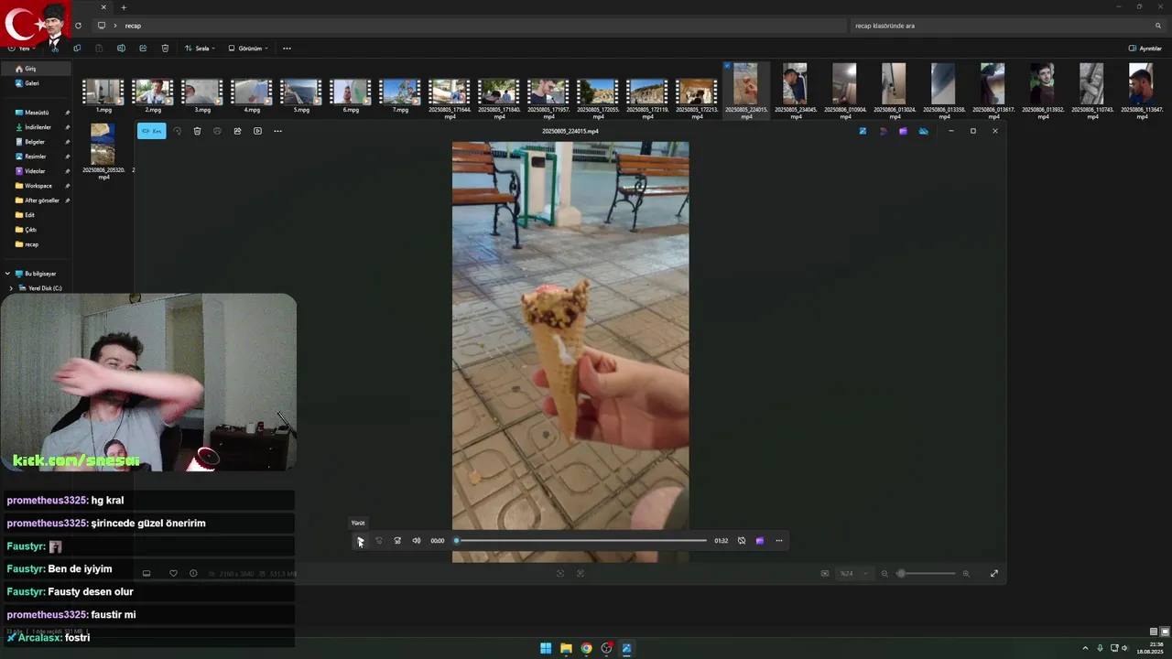Adjust the zoom level slider in Photos

pos(926,574)
